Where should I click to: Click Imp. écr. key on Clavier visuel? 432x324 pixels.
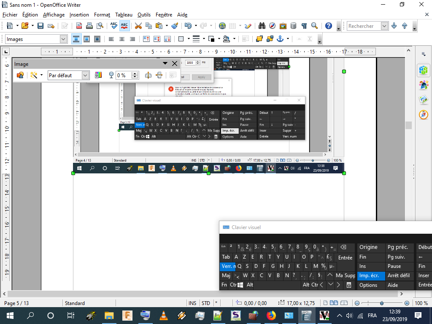(x=371, y=275)
